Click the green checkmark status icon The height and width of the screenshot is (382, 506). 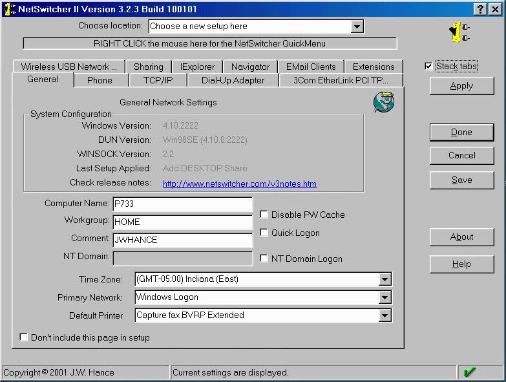pyautogui.click(x=469, y=372)
